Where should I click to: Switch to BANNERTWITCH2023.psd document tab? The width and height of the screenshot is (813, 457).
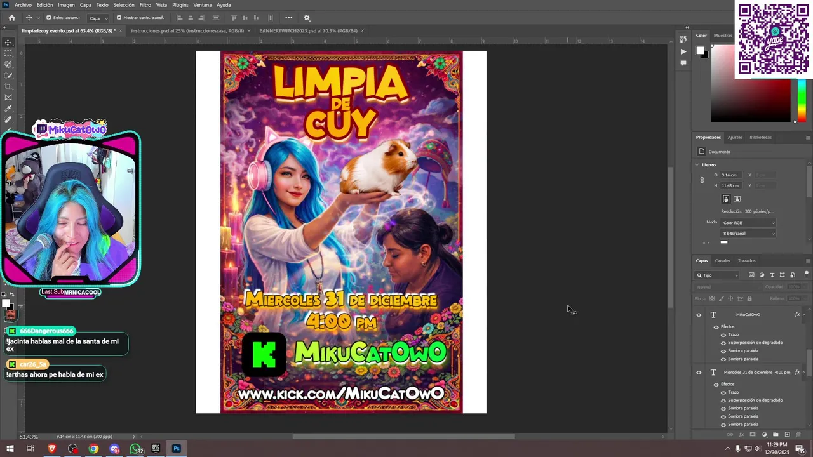click(308, 30)
